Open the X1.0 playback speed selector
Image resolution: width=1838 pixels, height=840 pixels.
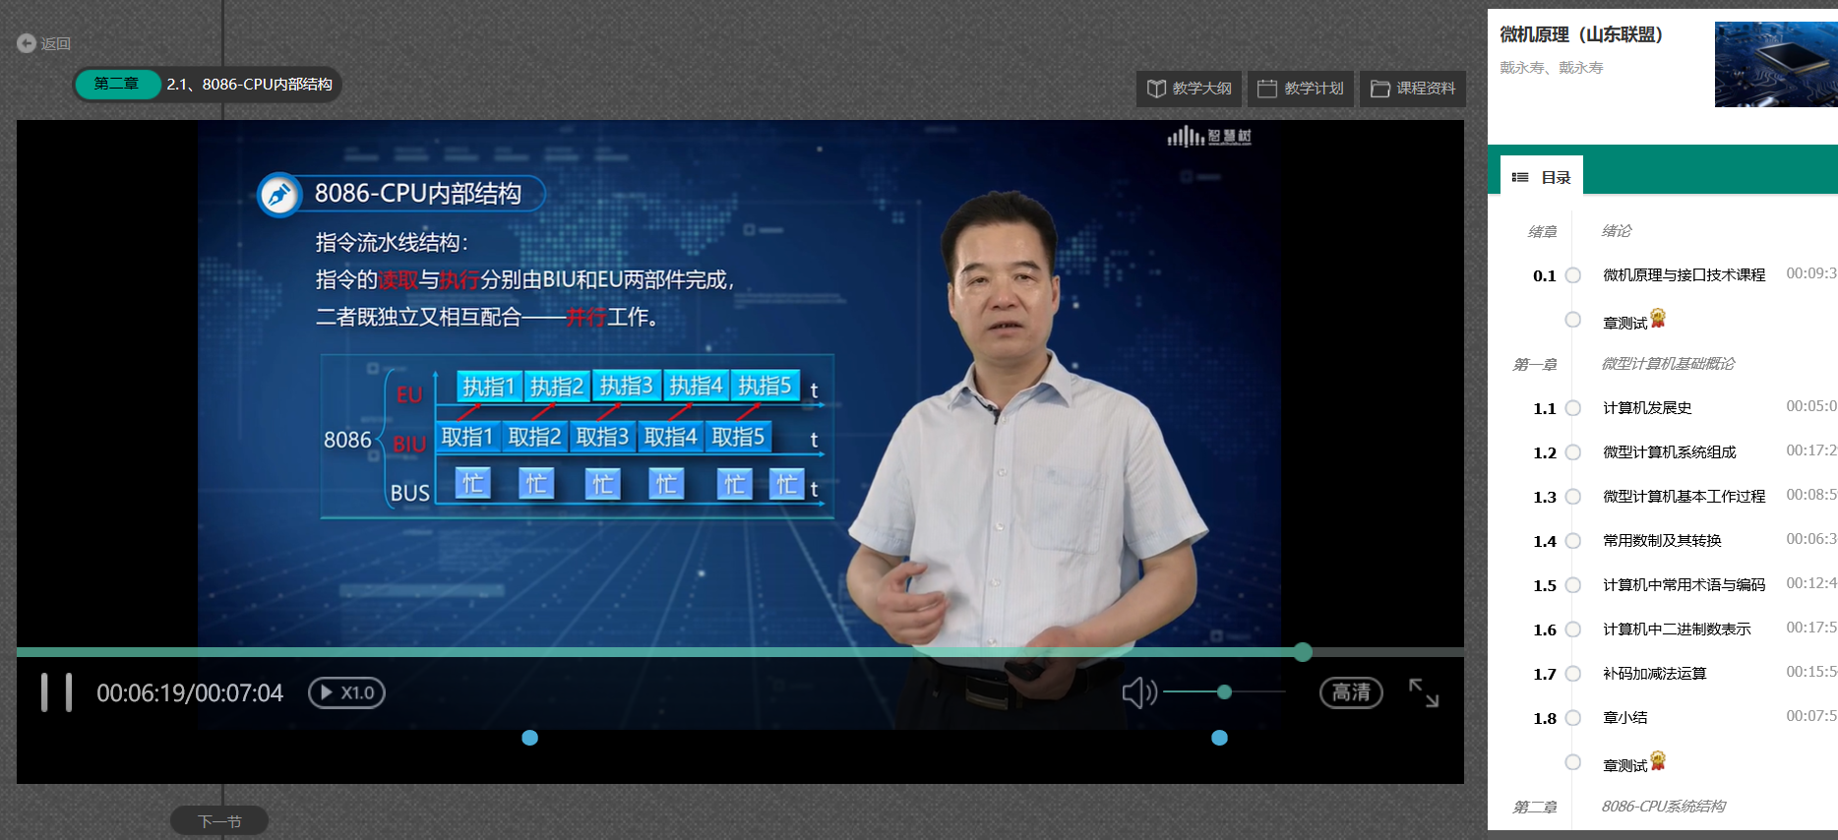click(346, 692)
